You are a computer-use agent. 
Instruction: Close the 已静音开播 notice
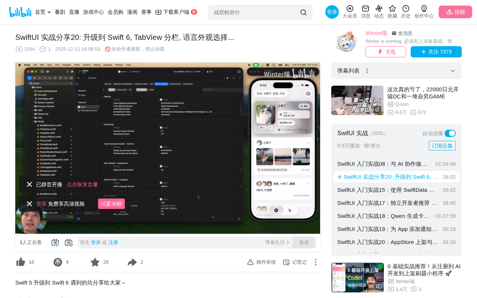[x=29, y=184]
